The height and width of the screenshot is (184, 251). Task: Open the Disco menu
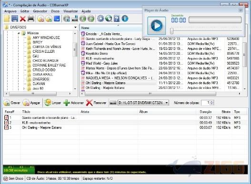[55, 11]
